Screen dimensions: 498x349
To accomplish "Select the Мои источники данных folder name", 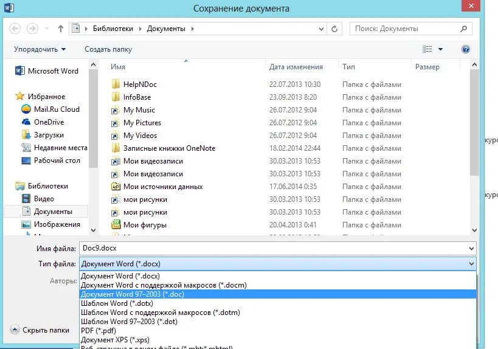I will pyautogui.click(x=163, y=187).
